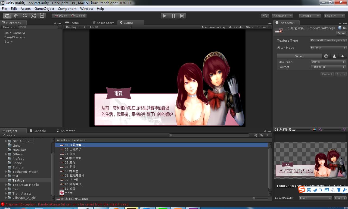Open the 16:10 aspect ratio dropdown

point(110,27)
